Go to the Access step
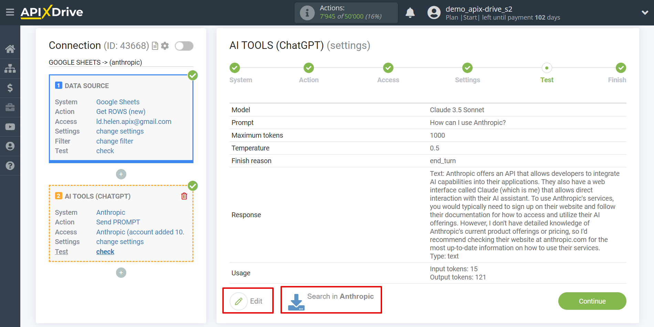This screenshot has width=654, height=327. coord(388,68)
